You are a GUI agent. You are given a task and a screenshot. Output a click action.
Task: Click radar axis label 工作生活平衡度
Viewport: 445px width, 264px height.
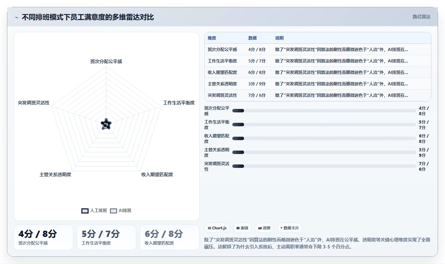coord(179,103)
